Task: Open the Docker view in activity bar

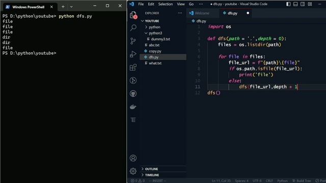Action: click(x=133, y=107)
